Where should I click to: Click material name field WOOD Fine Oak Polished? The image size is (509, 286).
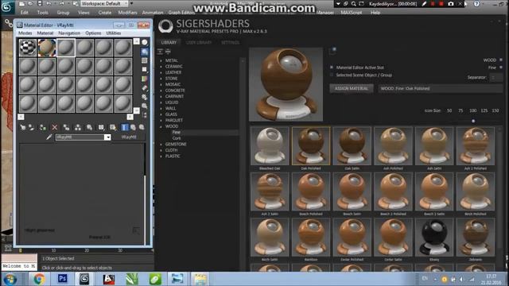[440, 88]
